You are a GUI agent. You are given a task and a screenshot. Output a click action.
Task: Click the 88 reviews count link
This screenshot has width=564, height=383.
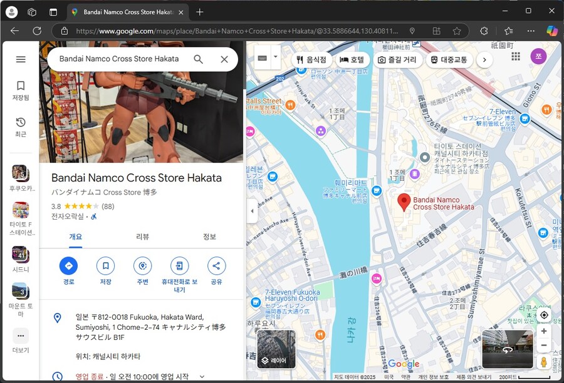(108, 207)
